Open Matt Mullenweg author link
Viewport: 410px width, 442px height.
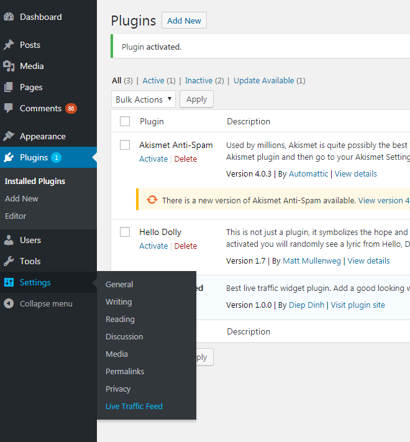pos(312,261)
